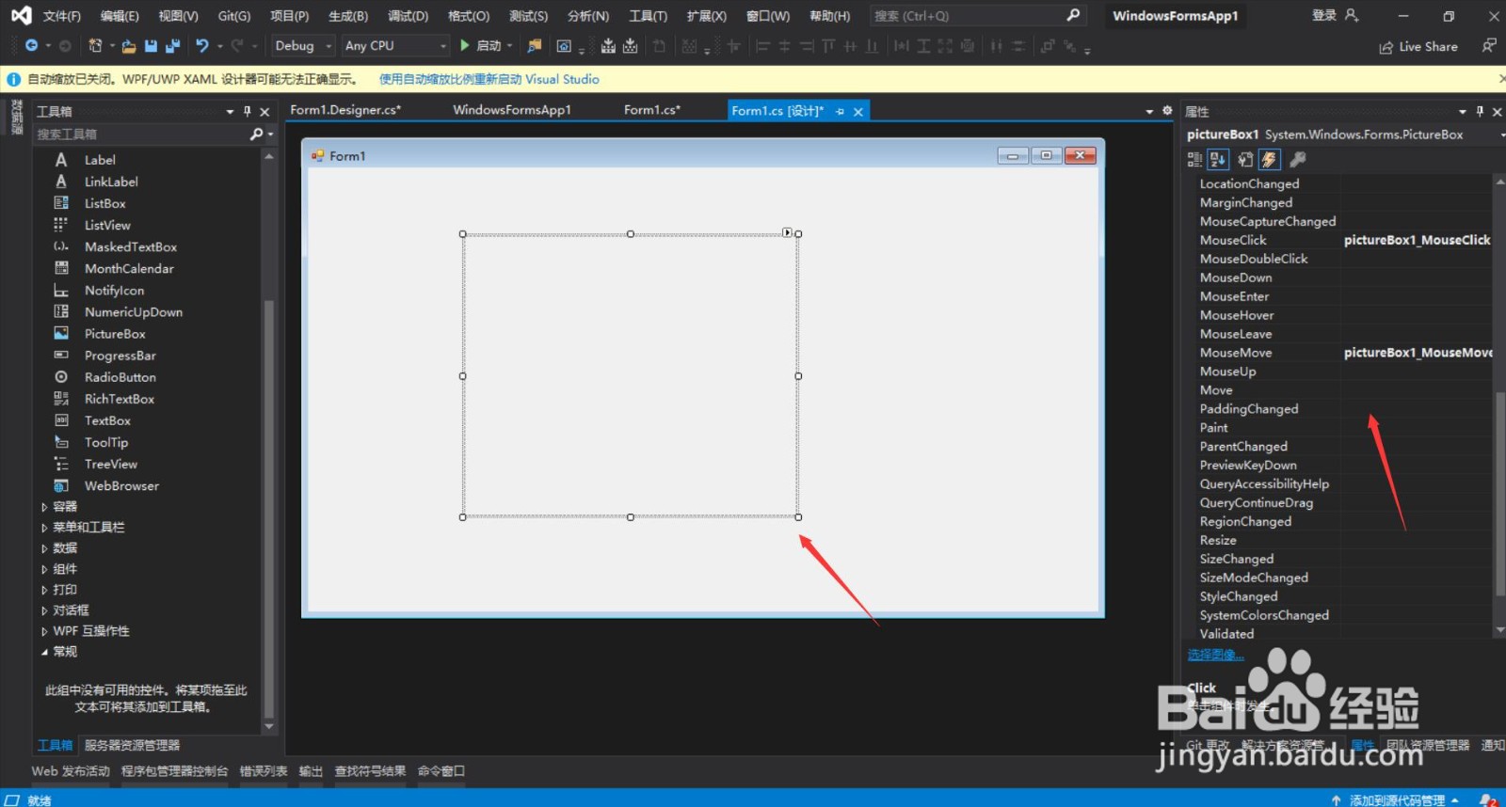
Task: Select the pictureBox1 control on the form
Action: pyautogui.click(x=631, y=375)
